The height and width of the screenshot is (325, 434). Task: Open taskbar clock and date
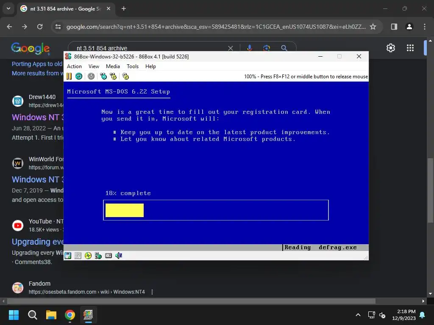404,315
